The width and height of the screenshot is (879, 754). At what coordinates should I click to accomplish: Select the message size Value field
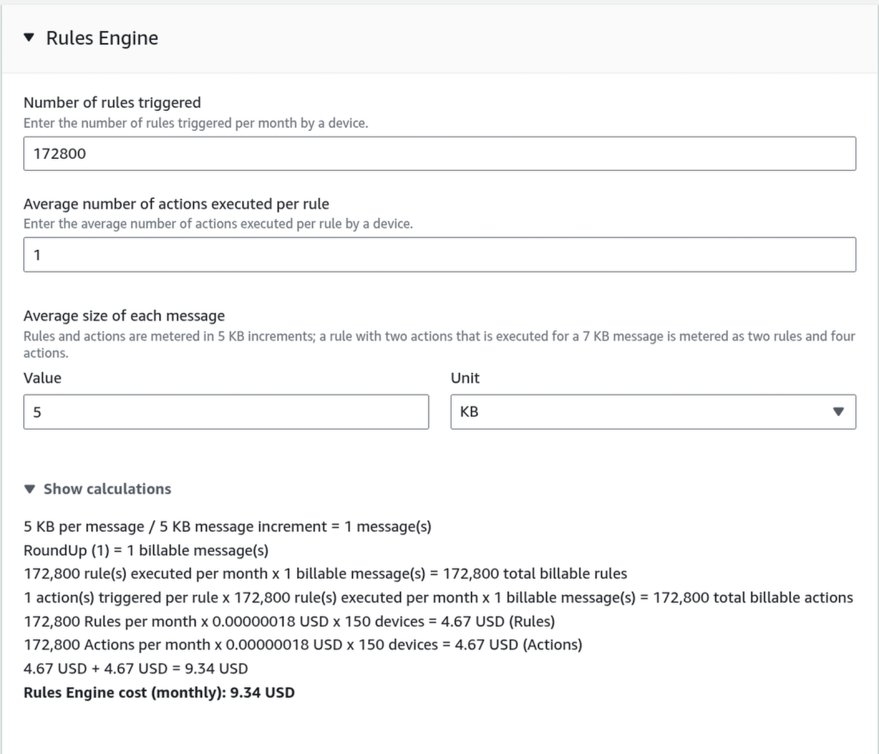coord(226,412)
